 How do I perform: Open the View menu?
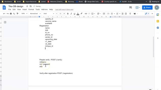click(x=19, y=9)
